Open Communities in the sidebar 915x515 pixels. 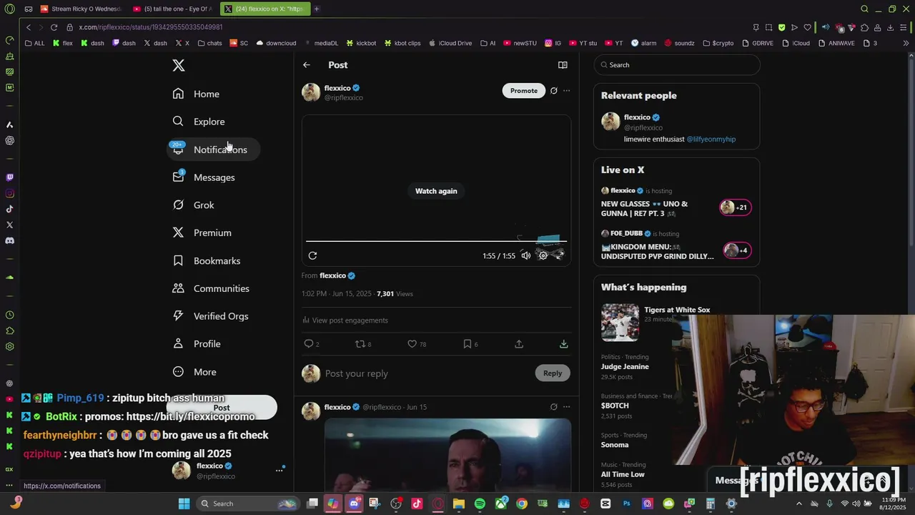(211, 289)
